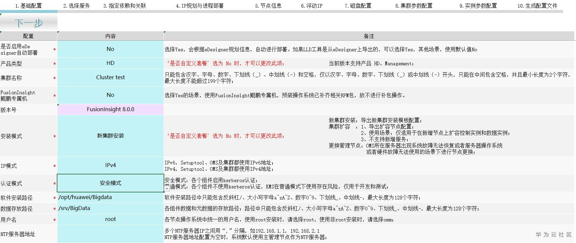Click the 集群名称 row label
Screen dimensions: 576x243
click(x=11, y=78)
